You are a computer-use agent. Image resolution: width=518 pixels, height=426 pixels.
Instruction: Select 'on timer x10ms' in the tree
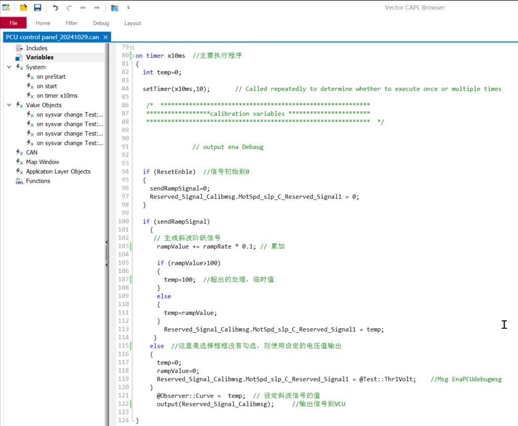coord(57,96)
